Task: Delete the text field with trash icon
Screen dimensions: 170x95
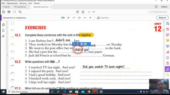Action: pos(82,44)
